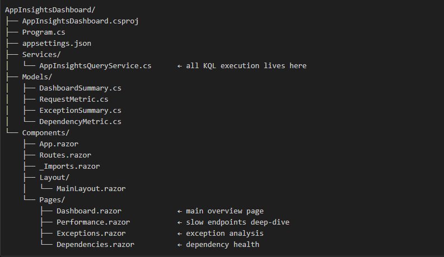Screen dimensions: 444x257
Task: Open ExceptionSummary.cs file
Action: click(x=80, y=110)
